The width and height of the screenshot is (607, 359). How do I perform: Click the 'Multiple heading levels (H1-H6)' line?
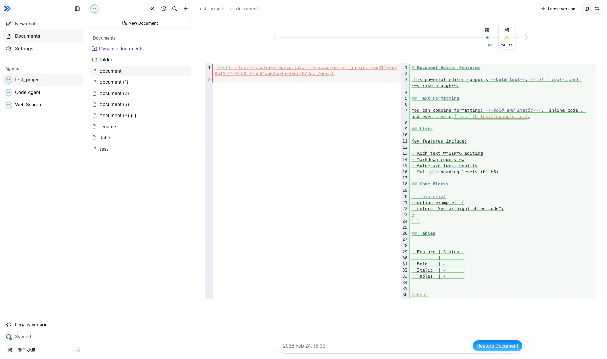pyautogui.click(x=455, y=172)
